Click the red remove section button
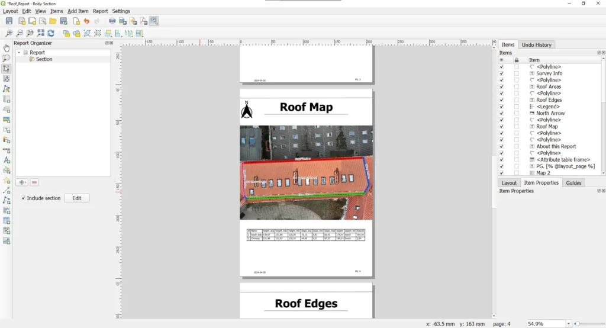Image resolution: width=606 pixels, height=328 pixels. [34, 182]
